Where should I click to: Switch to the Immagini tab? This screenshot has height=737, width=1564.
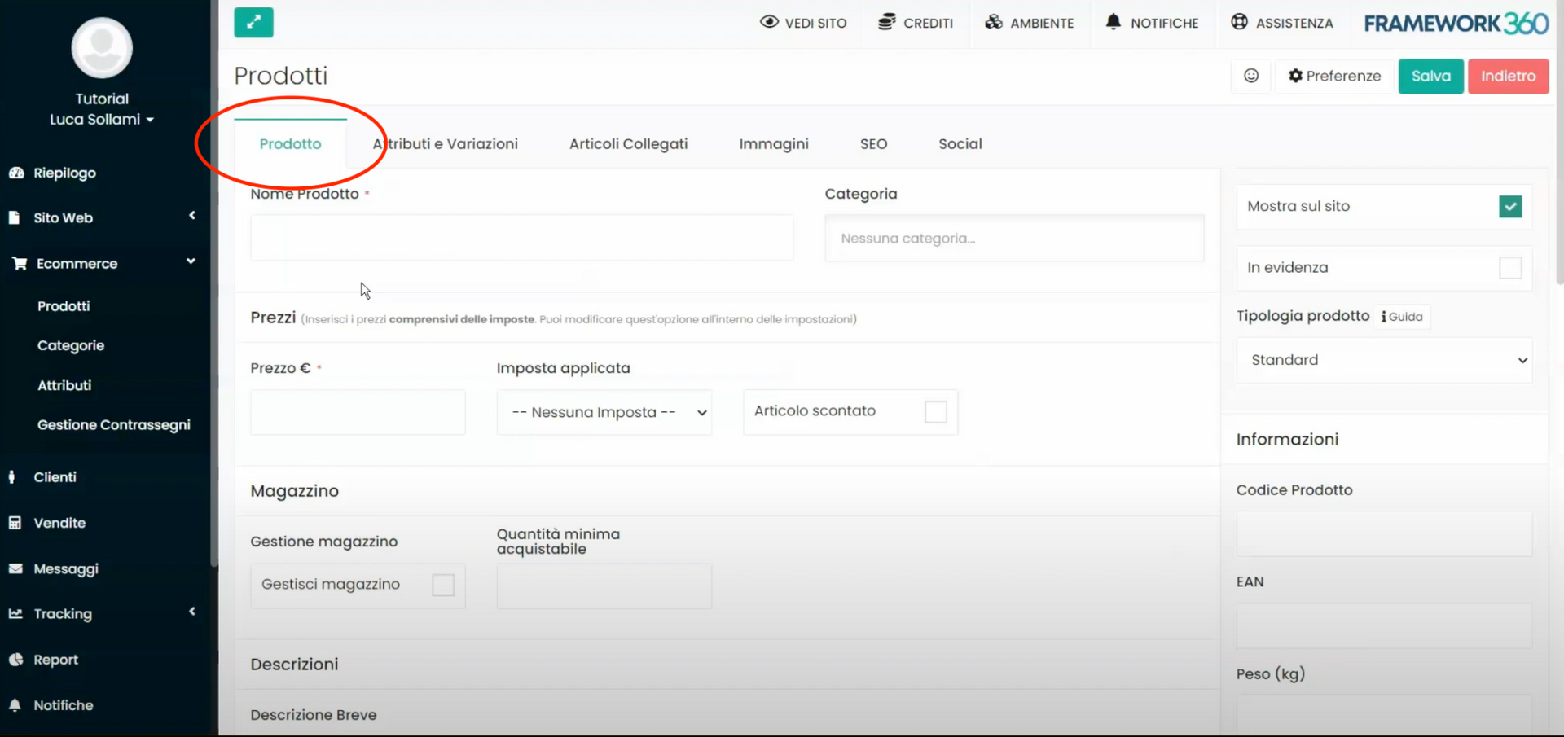773,143
